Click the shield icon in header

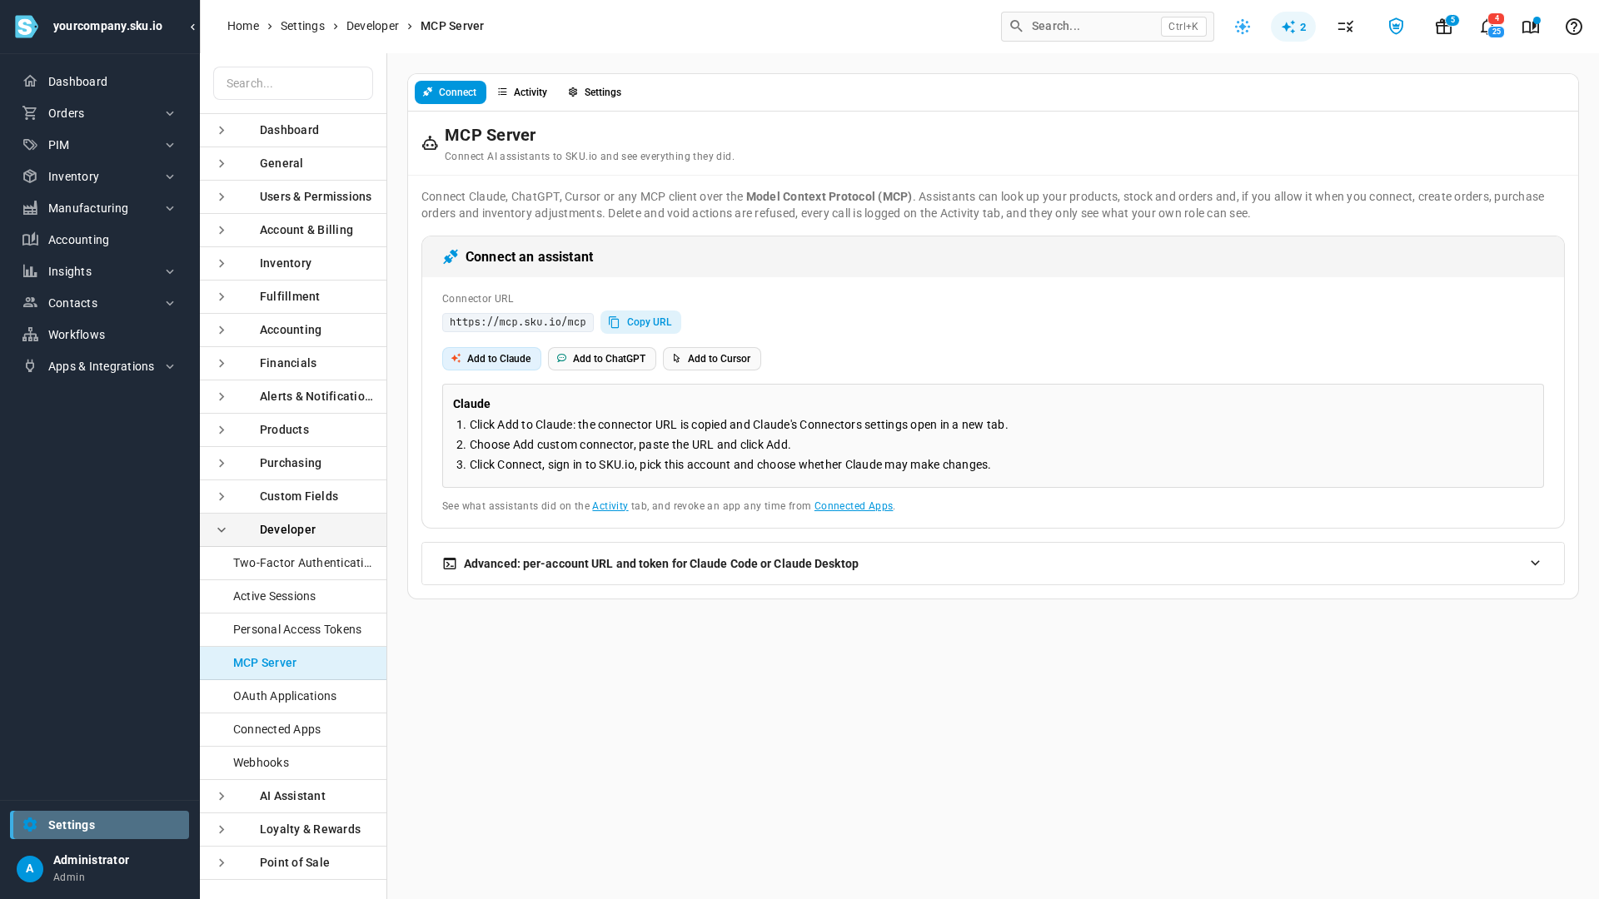point(1396,27)
